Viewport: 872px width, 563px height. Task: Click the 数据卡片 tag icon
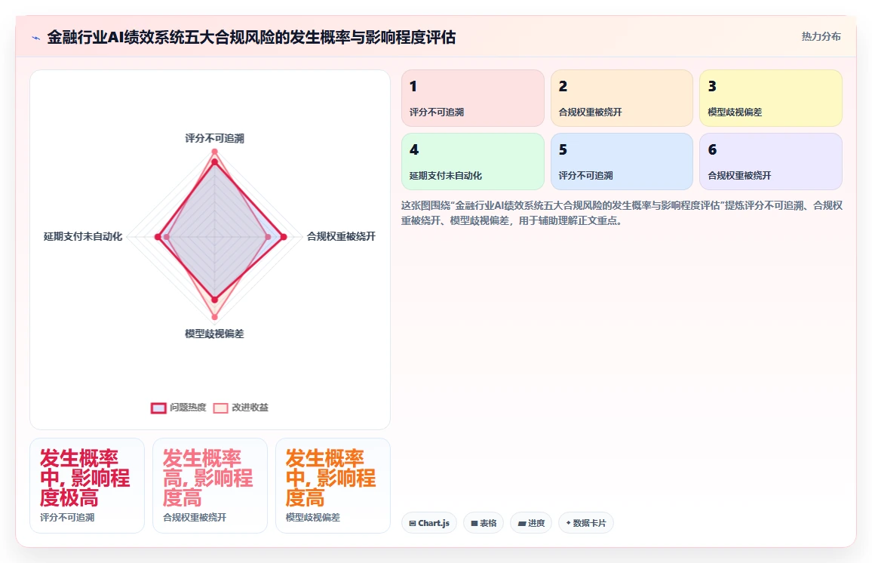pyautogui.click(x=568, y=523)
